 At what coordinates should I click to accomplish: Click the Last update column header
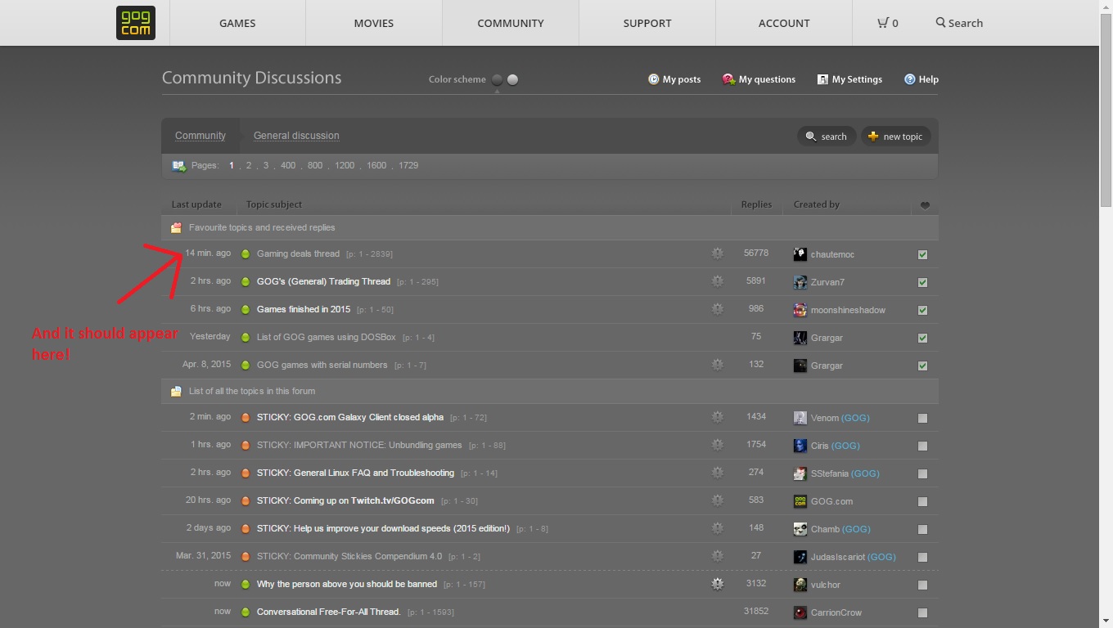pyautogui.click(x=196, y=204)
